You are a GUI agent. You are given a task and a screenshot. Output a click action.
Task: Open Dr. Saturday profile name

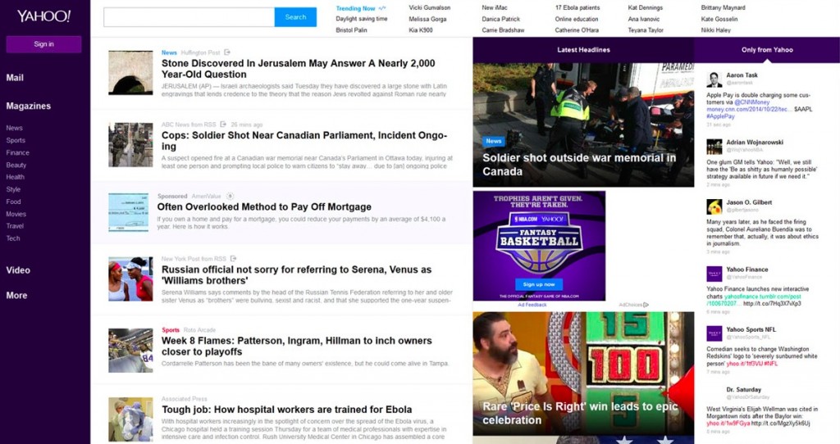pos(743,389)
